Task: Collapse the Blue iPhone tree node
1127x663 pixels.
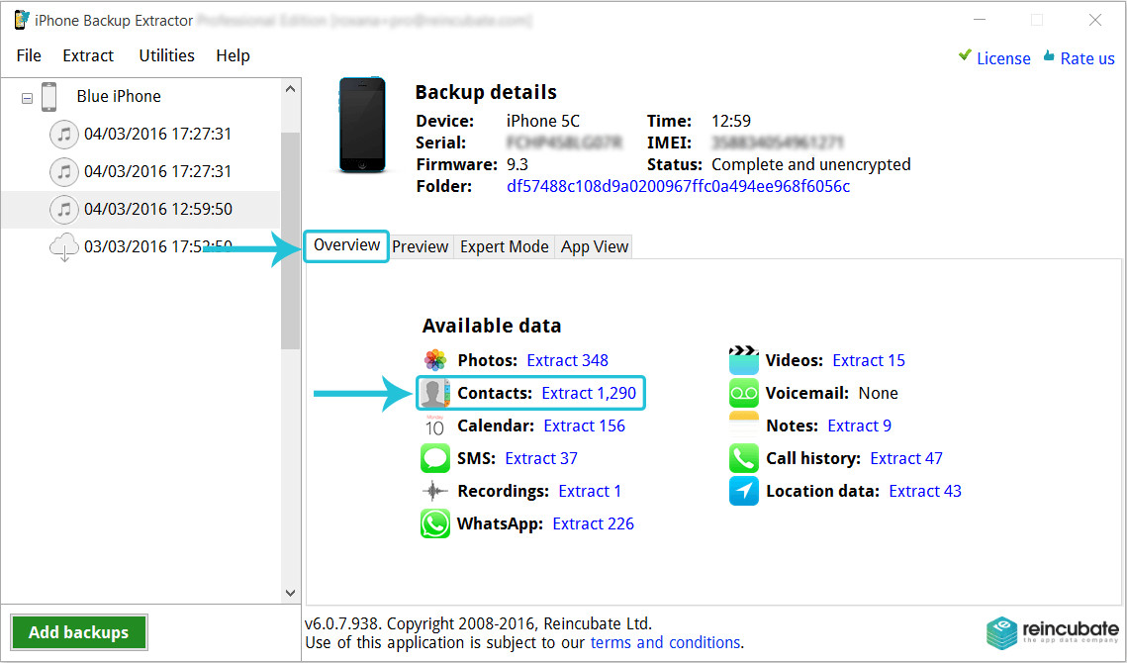Action: point(28,99)
